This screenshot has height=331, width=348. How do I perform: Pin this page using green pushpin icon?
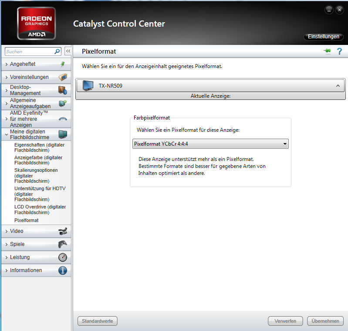pos(328,51)
